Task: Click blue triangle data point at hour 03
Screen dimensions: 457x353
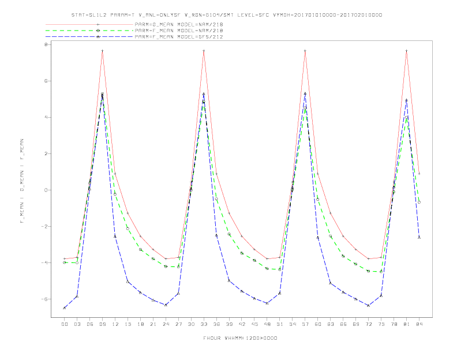Action: tap(77, 296)
